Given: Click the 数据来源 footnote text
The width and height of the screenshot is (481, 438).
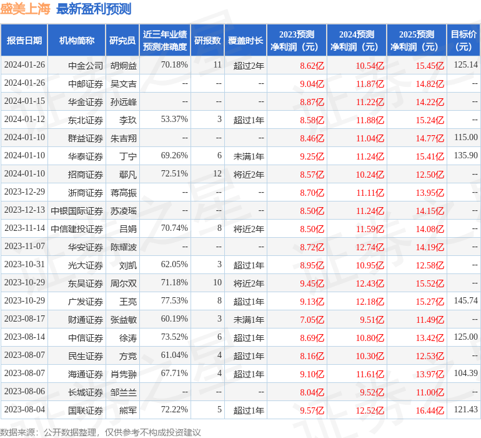Looking at the screenshot, I should point(101,432).
